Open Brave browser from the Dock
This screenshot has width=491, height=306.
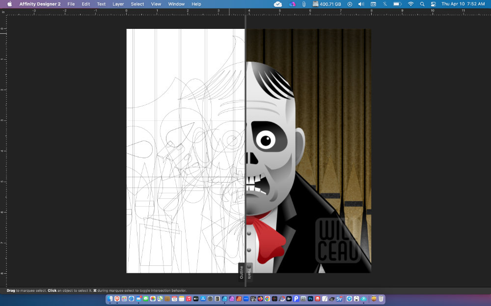116,299
